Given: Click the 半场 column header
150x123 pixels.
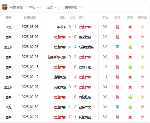Looking at the screenshot, I should point(105,18).
